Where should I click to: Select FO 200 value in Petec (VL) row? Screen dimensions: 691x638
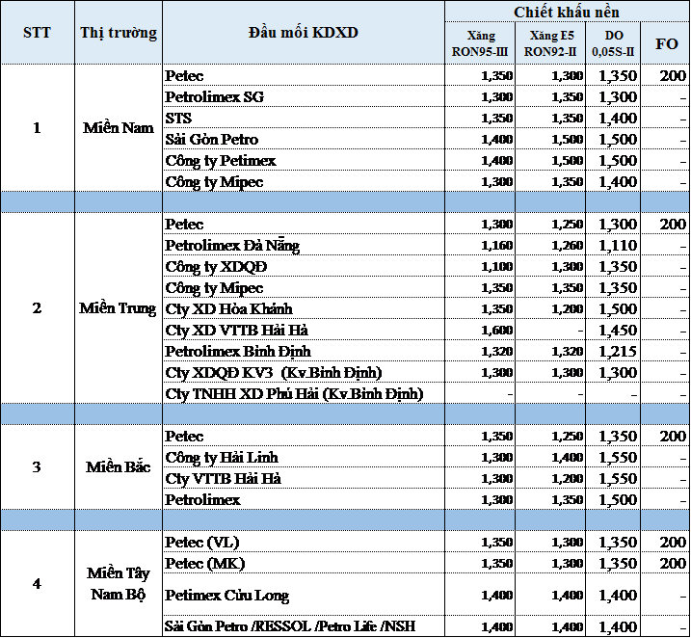[665, 542]
